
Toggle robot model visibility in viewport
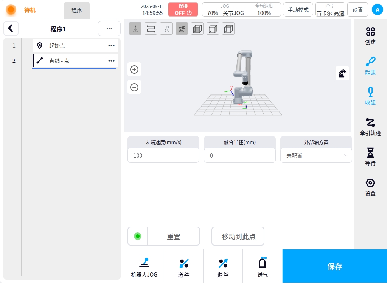182,29
